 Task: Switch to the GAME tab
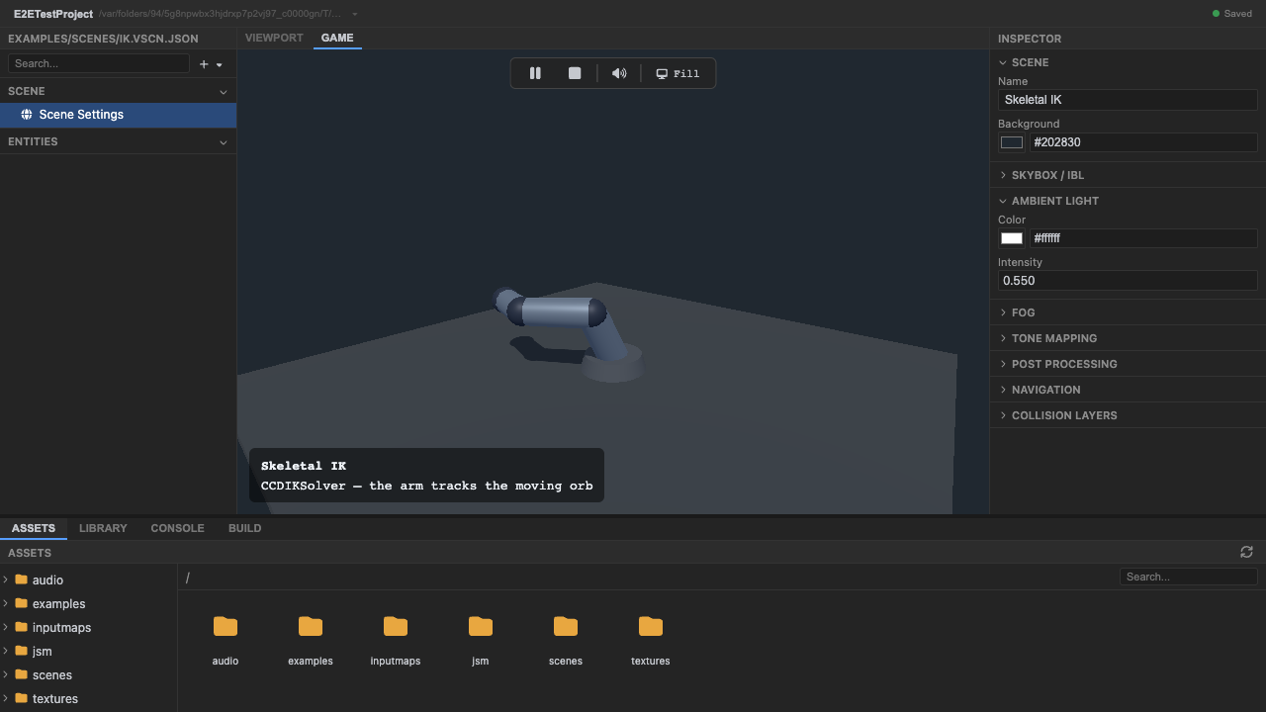[x=337, y=38]
